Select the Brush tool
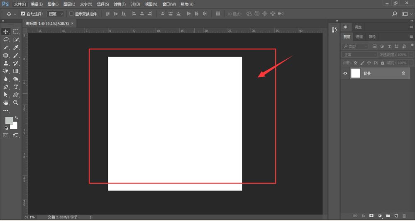415x221 pixels. 16,56
